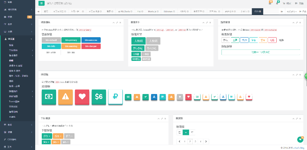The image size is (307, 150).
Task: Select left option in 按钮组 toggle group
Action: [180, 132]
